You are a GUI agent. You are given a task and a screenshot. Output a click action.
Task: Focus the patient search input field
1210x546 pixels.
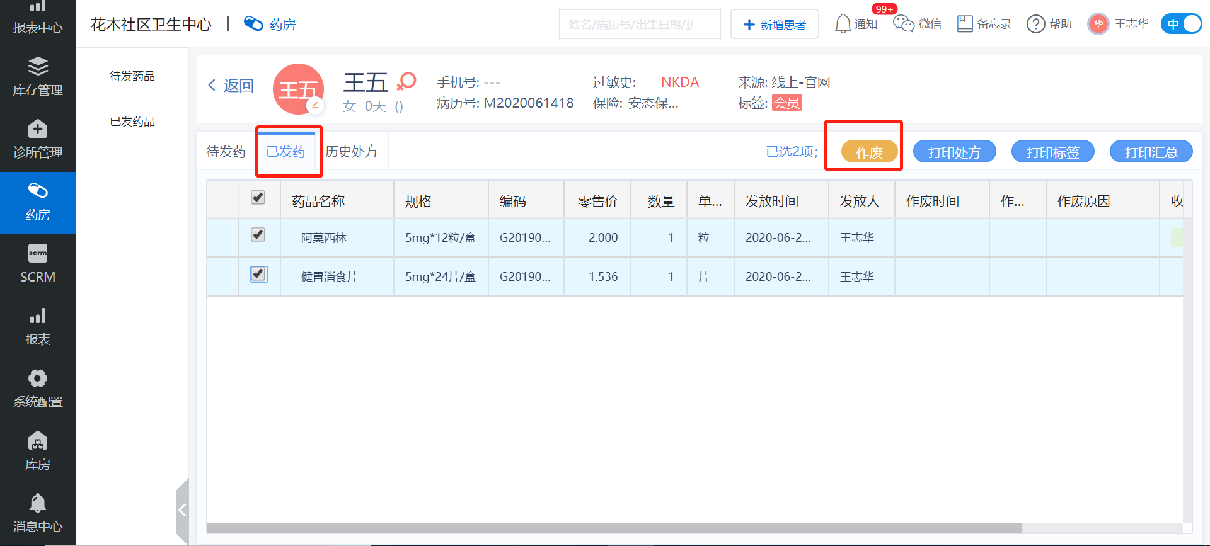pyautogui.click(x=640, y=24)
